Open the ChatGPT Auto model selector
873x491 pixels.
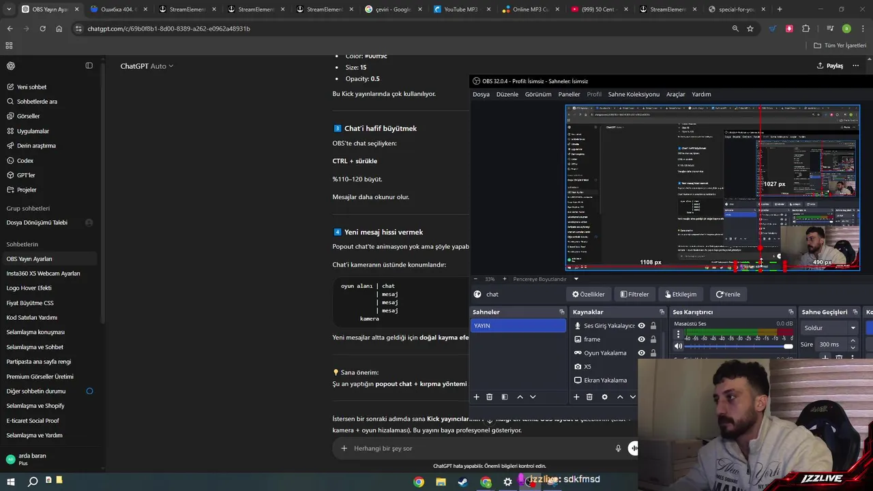[147, 66]
